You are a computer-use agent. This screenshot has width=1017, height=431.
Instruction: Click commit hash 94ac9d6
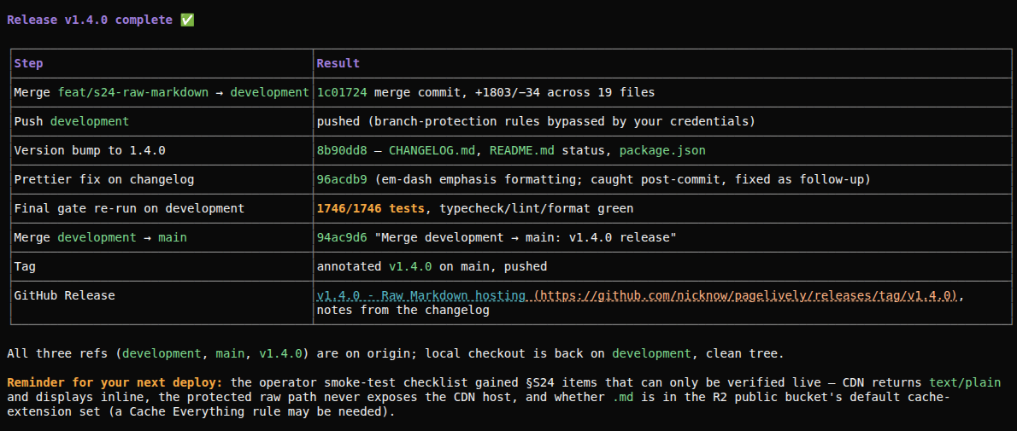[342, 238]
